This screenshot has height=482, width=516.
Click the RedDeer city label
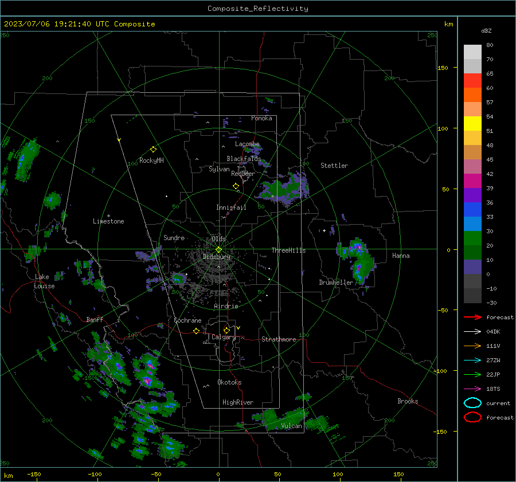pos(243,174)
